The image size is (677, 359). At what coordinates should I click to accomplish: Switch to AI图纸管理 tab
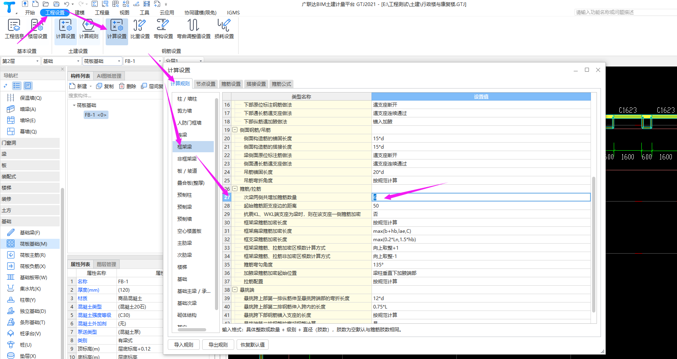click(109, 76)
